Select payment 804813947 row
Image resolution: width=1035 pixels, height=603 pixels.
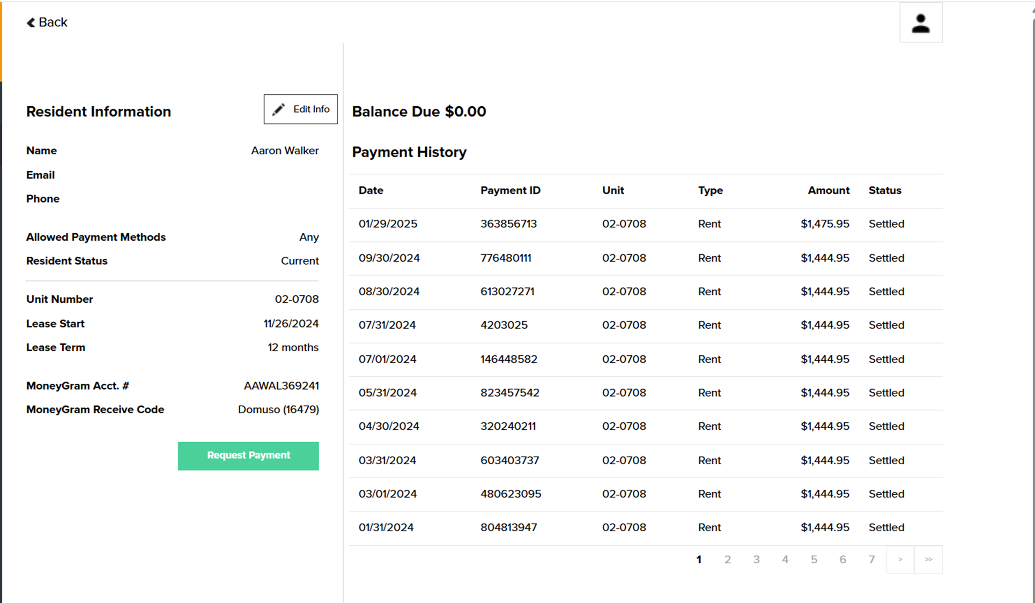point(508,527)
